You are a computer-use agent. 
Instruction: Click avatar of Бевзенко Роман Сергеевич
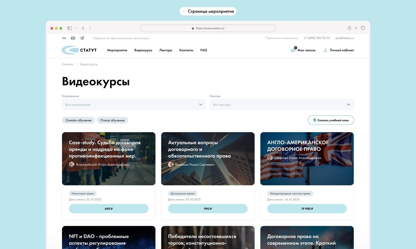171,164
